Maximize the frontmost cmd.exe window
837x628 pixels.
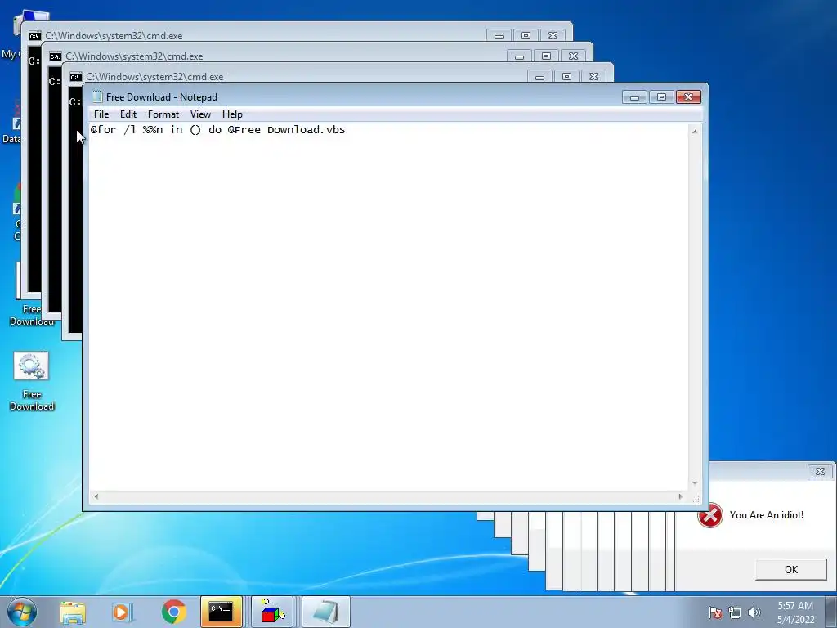point(567,76)
